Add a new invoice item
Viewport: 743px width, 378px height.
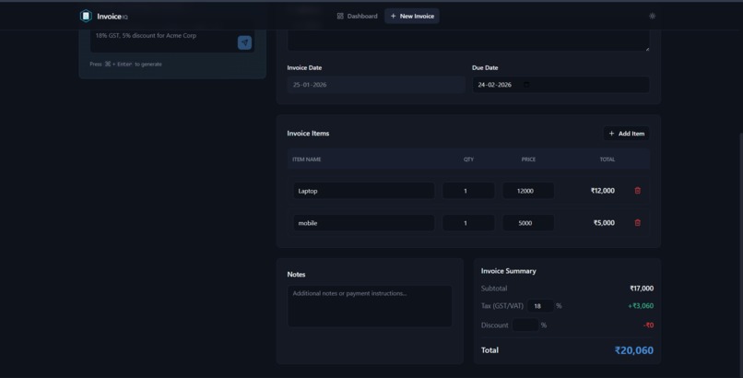click(626, 134)
